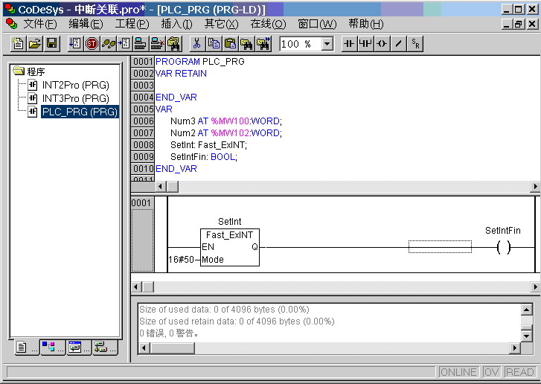Click the Cut scissors icon
Image resolution: width=541 pixels, height=384 pixels.
click(197, 43)
